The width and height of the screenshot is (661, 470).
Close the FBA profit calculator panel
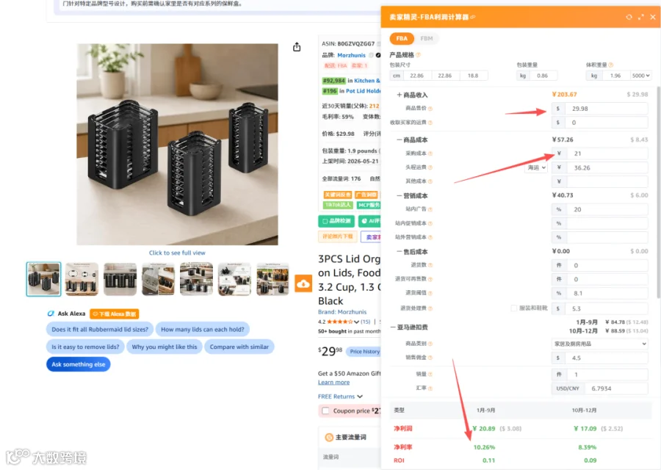tap(653, 17)
